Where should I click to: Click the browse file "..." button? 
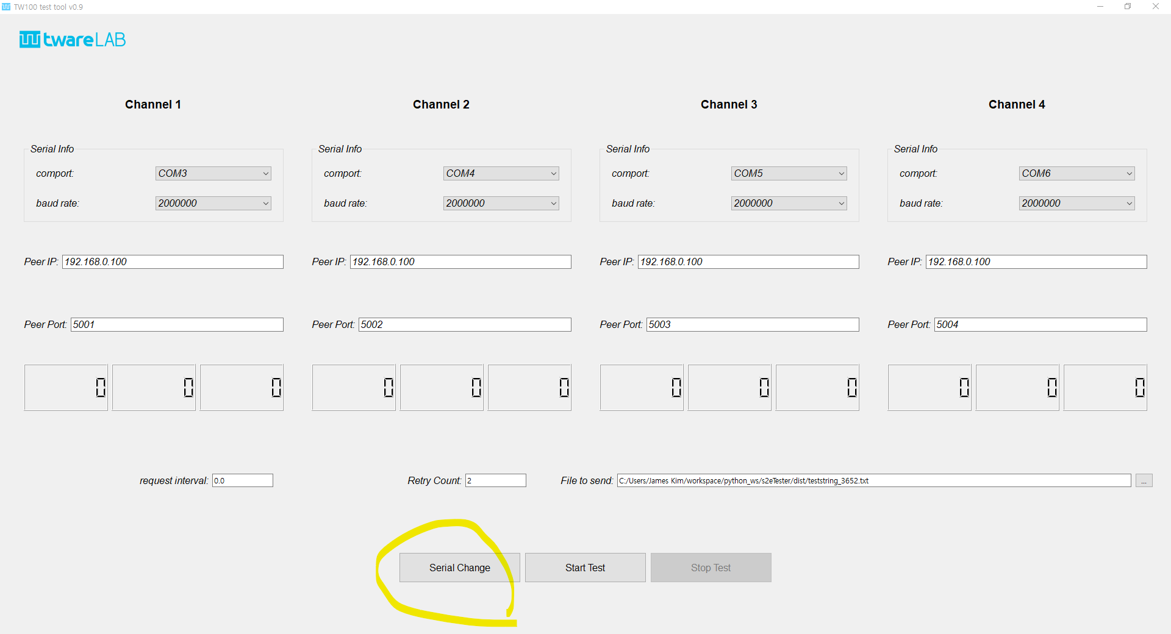click(1144, 480)
